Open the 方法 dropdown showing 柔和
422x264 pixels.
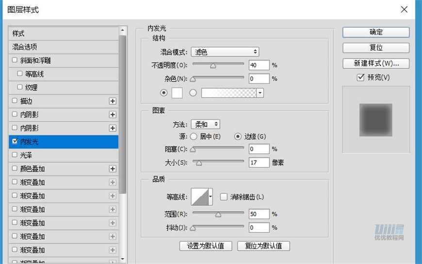(x=205, y=124)
